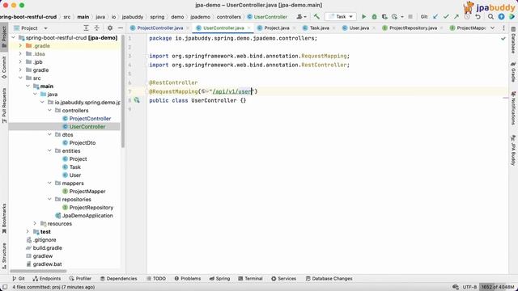Open the Endpoints tool window
Image resolution: width=518 pixels, height=291 pixels.
pos(47,278)
